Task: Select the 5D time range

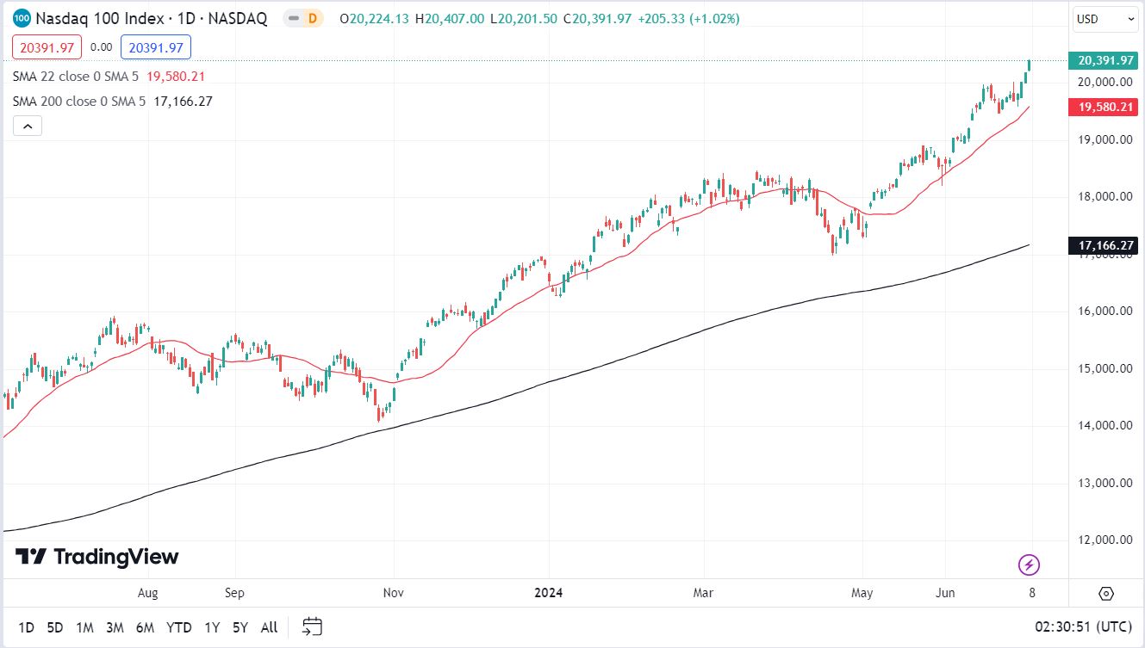Action: coord(55,627)
